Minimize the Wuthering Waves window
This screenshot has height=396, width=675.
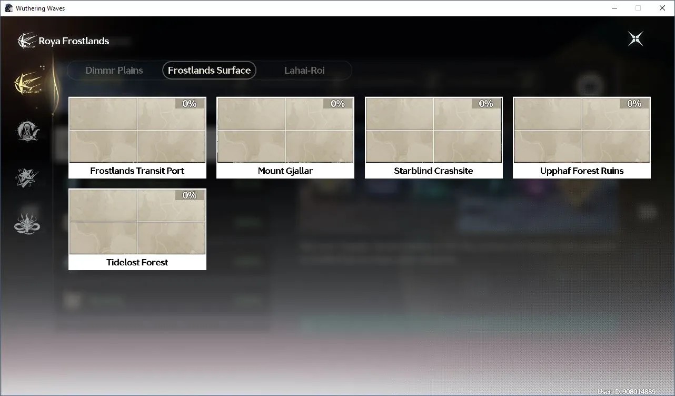614,8
